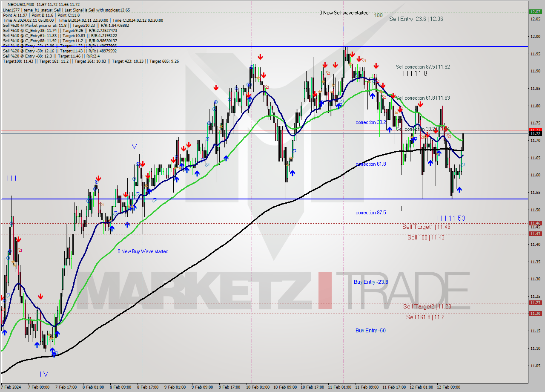Click the green 12.07 price tag
Viewport: 545px width, 392px height.
[535, 12]
